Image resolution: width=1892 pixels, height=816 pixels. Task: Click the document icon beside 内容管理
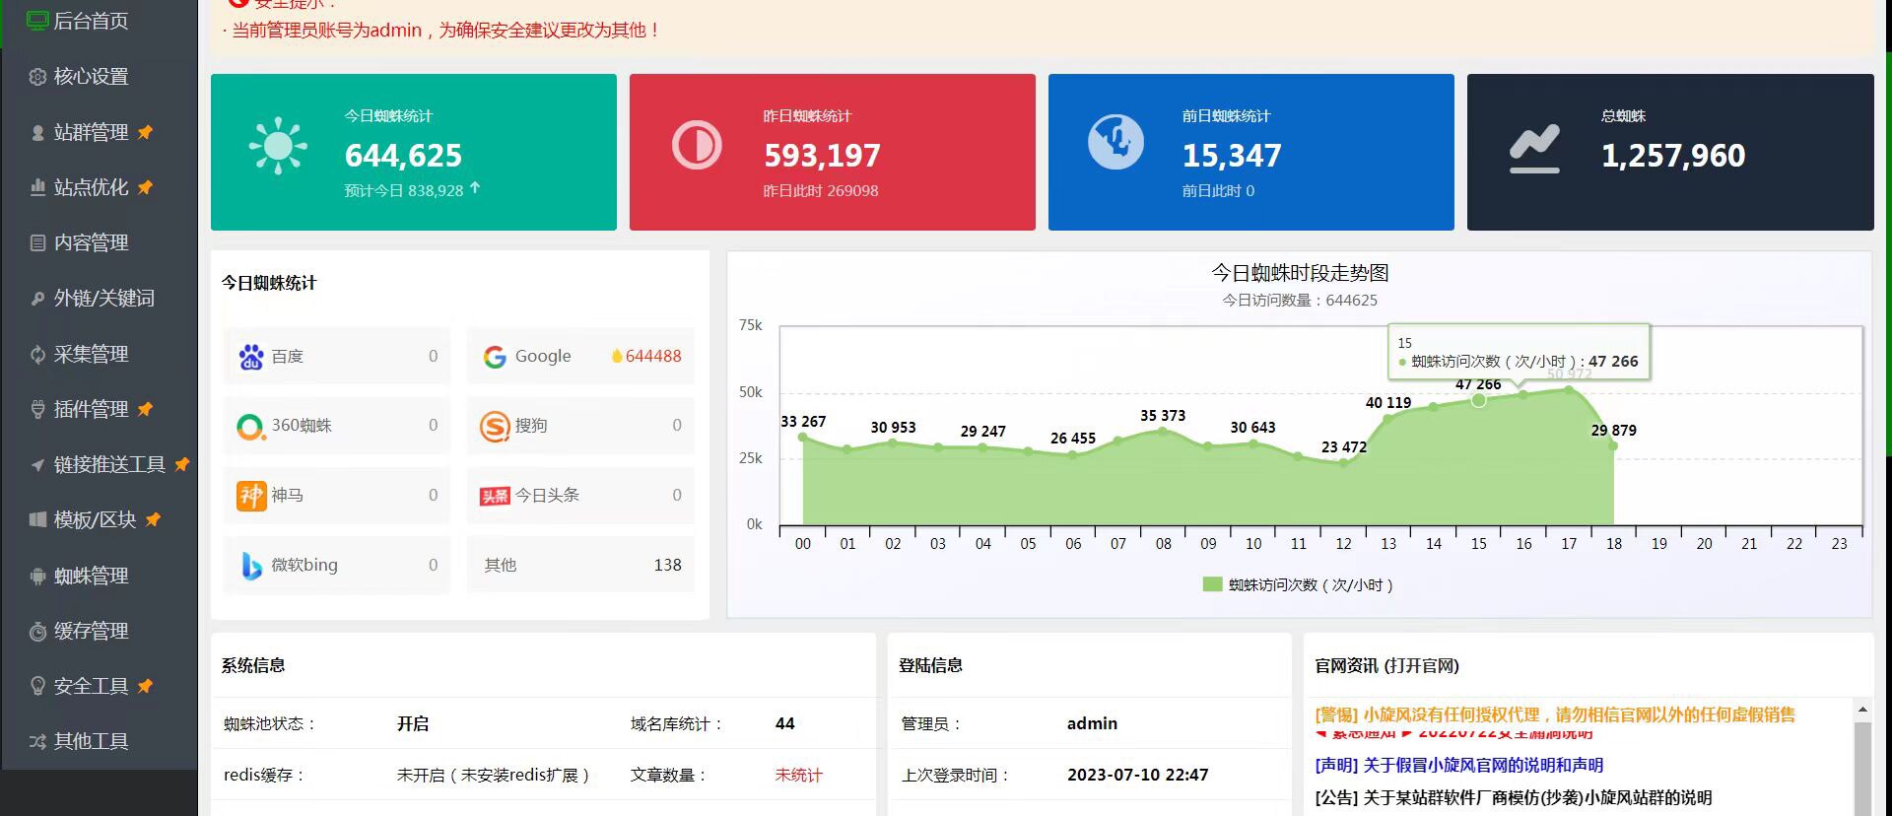point(37,242)
